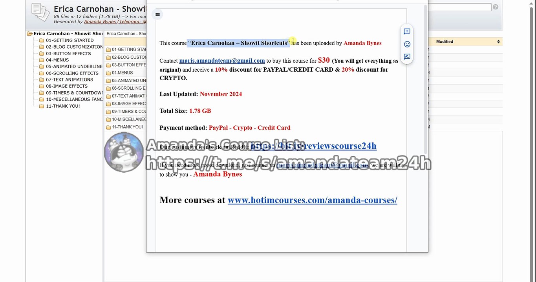Click the emoji reaction icon in the document
This screenshot has height=282, width=536.
[407, 44]
